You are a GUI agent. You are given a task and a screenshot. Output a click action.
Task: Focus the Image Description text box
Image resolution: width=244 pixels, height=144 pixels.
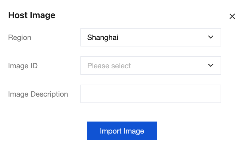151,94
